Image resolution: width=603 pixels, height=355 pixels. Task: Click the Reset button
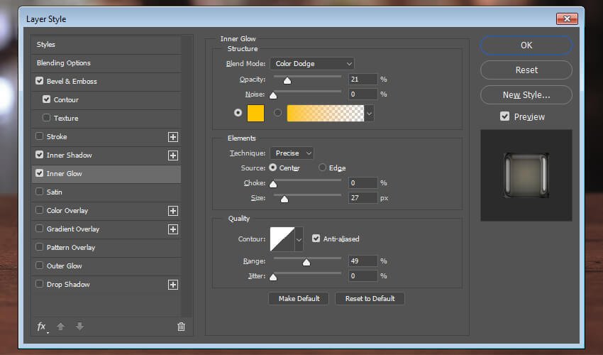pyautogui.click(x=526, y=70)
